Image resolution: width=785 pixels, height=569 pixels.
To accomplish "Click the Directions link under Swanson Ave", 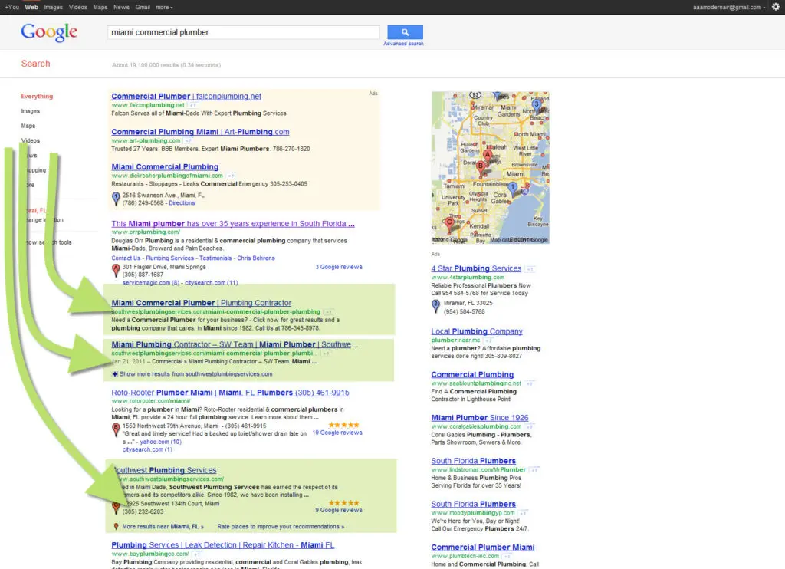I will click(x=182, y=203).
